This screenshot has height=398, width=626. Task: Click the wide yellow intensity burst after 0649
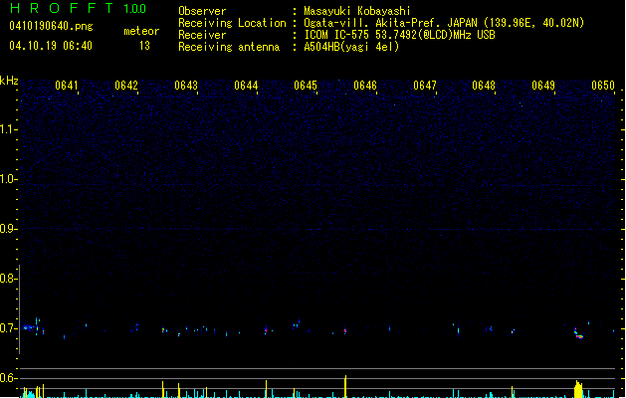pos(578,389)
